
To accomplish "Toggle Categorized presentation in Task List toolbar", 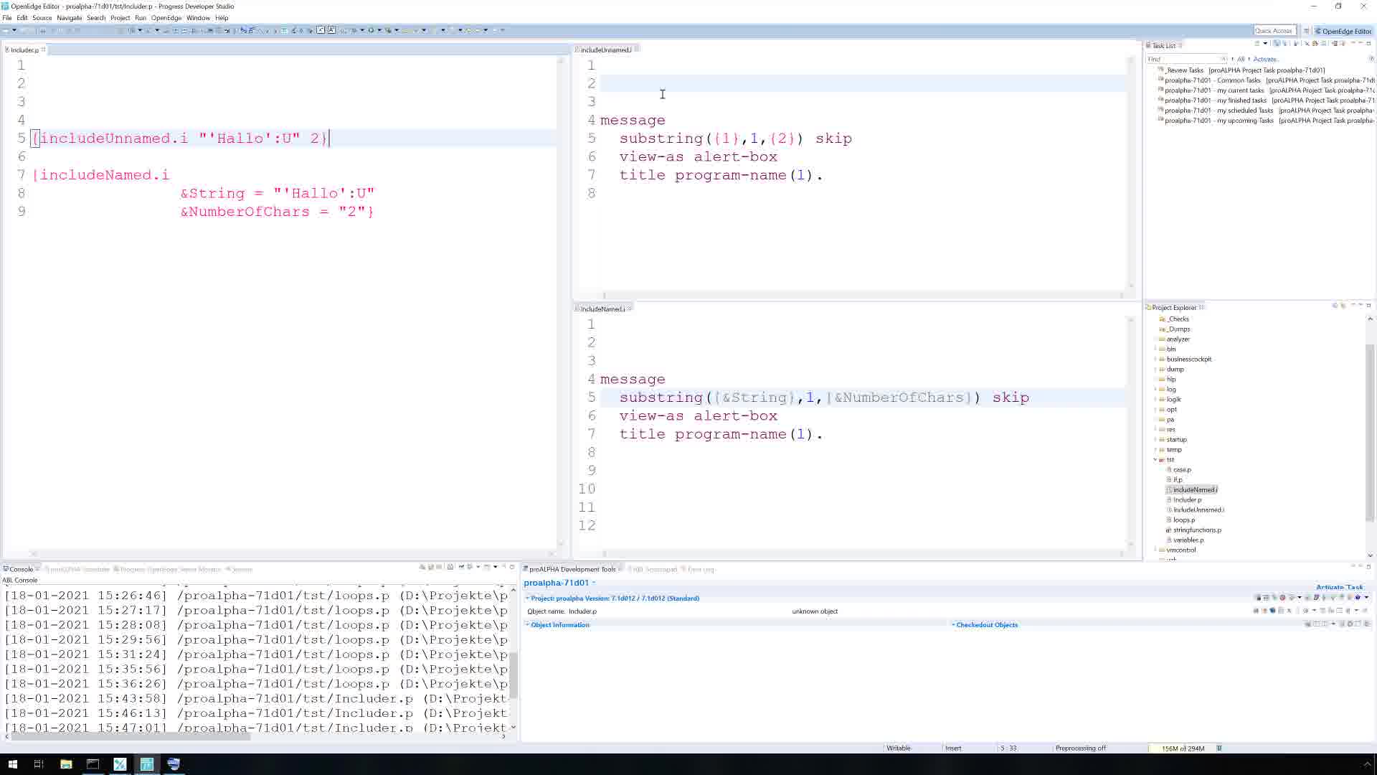I will [x=1276, y=44].
